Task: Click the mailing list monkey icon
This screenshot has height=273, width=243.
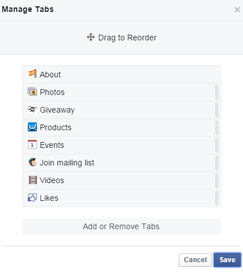Action: pyautogui.click(x=32, y=162)
